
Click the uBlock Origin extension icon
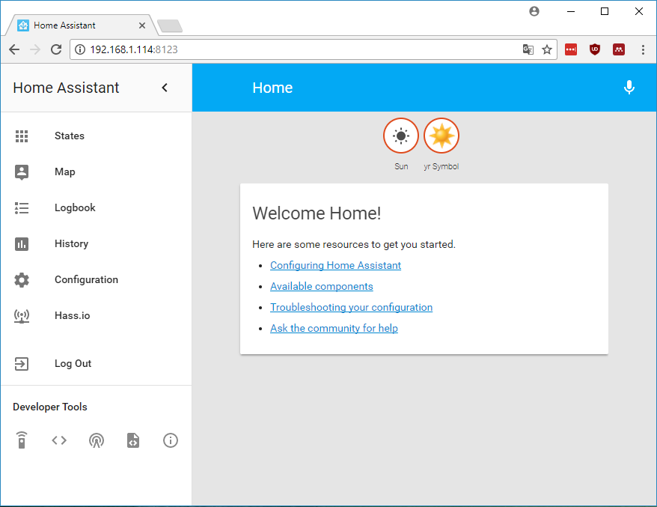(x=595, y=49)
